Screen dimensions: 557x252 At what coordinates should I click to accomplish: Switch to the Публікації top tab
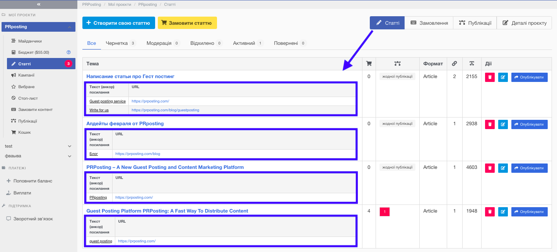[475, 23]
